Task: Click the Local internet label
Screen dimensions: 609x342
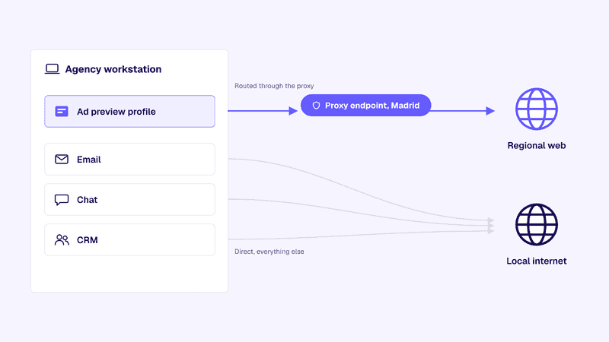Action: pyautogui.click(x=537, y=261)
